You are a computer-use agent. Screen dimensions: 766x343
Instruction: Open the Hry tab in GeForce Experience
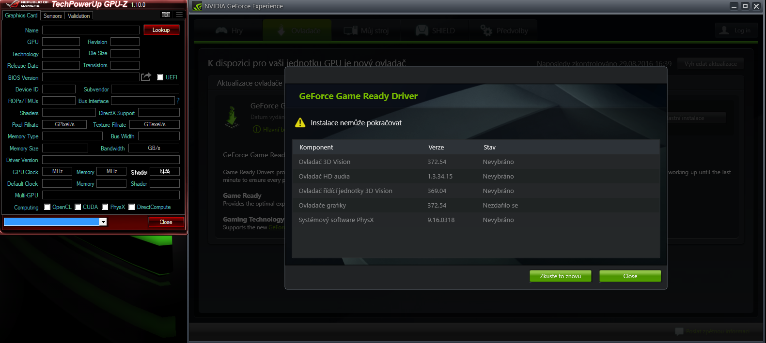[229, 30]
